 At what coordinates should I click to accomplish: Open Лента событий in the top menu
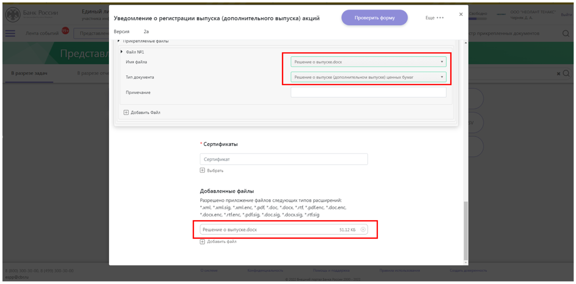[x=42, y=33]
